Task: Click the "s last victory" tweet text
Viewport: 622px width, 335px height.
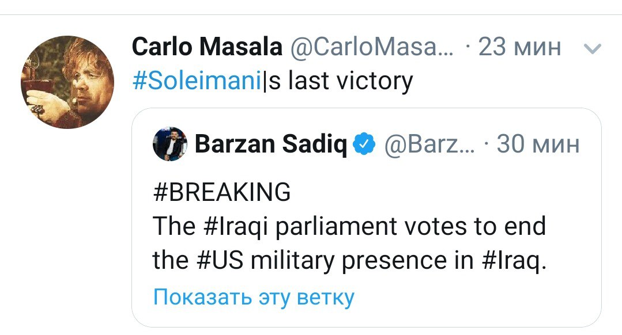Action: tap(342, 81)
